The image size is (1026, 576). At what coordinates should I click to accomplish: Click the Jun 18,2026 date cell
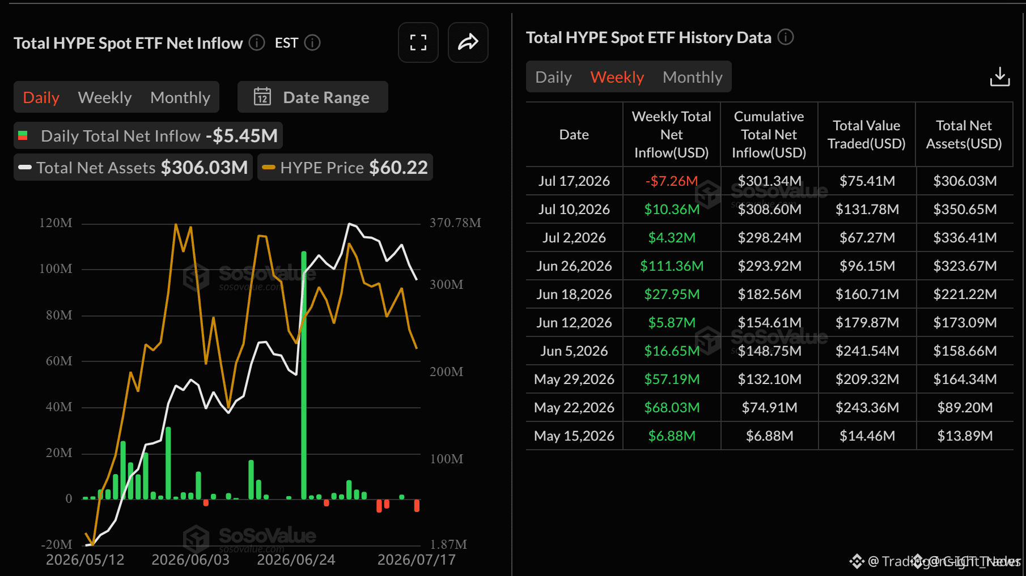click(574, 295)
